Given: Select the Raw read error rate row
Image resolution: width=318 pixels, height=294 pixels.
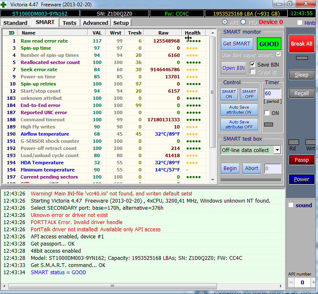Looking at the screenshot, I should (x=105, y=41).
